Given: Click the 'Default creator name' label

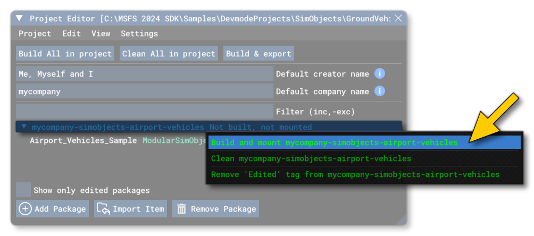Looking at the screenshot, I should click(322, 73).
